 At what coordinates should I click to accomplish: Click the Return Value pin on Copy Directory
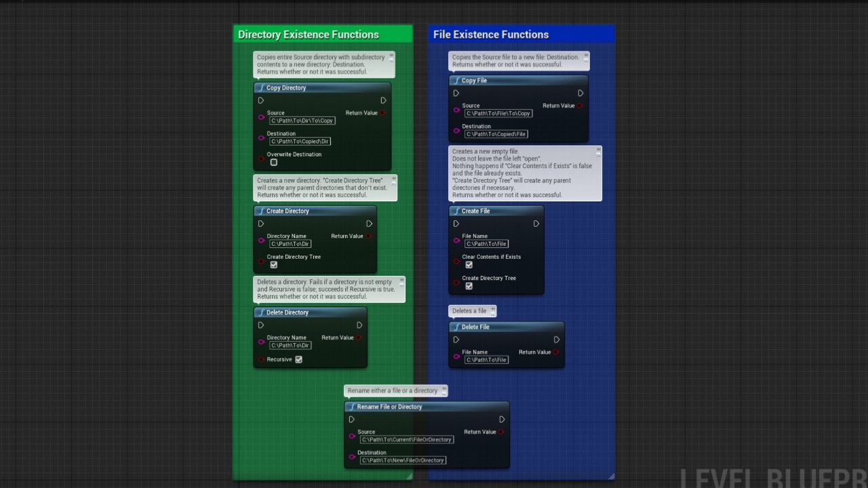coord(383,113)
